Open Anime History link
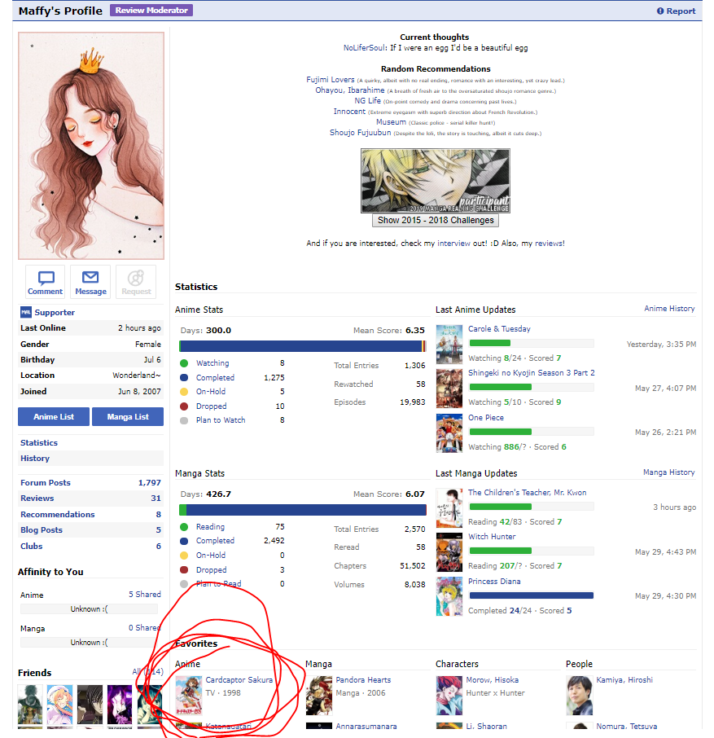The height and width of the screenshot is (738, 714). (669, 309)
